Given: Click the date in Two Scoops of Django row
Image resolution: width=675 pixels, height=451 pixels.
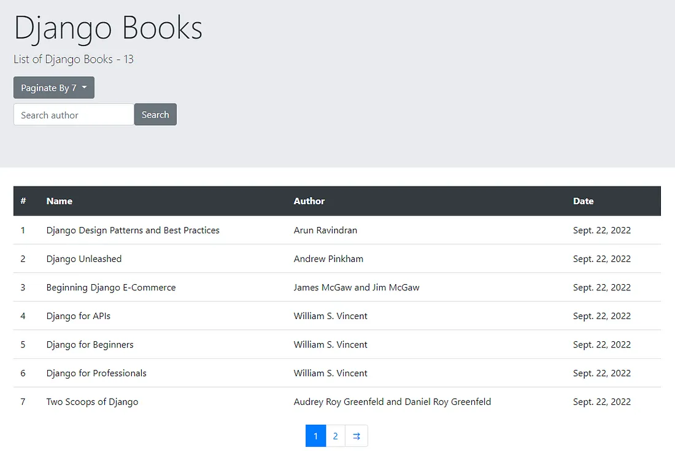Looking at the screenshot, I should 602,402.
